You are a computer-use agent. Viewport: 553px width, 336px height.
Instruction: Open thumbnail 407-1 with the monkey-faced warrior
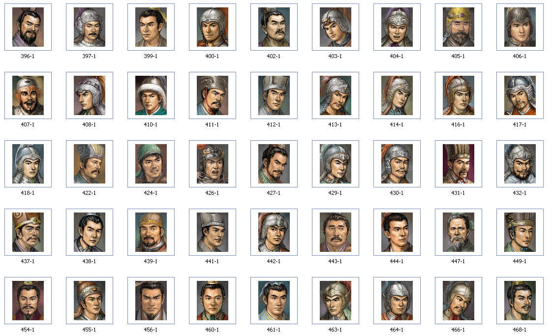coord(28,95)
